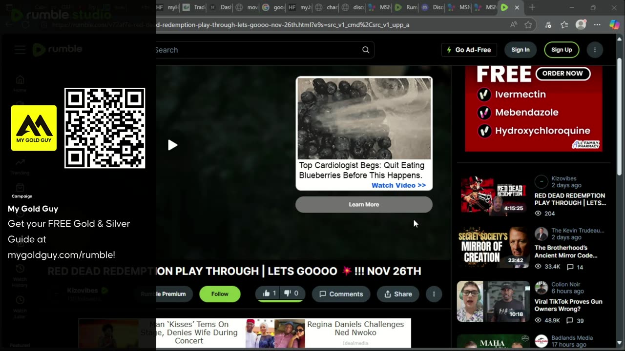
Task: Add page to favorites star icon
Action: click(528, 25)
